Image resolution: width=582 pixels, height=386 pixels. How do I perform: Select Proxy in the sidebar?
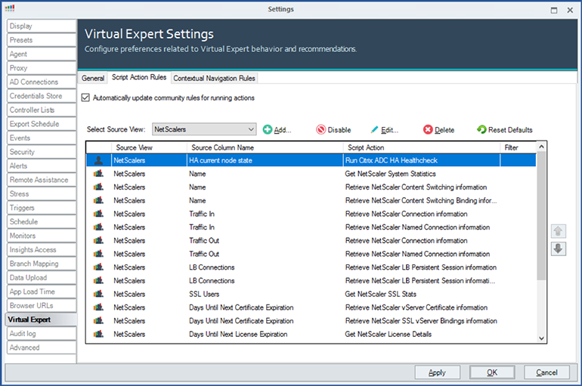[x=42, y=68]
